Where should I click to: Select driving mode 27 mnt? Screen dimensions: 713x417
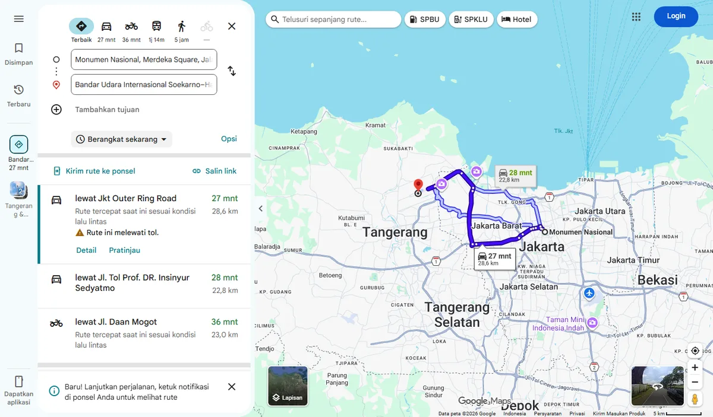point(106,30)
